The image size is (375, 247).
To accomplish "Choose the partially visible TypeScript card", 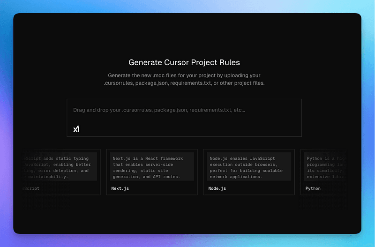I will tap(61, 172).
